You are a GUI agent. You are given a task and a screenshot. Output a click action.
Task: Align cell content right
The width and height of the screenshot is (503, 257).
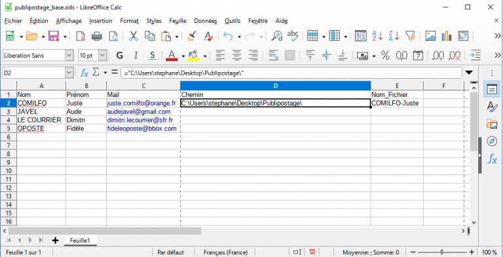pyautogui.click(x=253, y=56)
